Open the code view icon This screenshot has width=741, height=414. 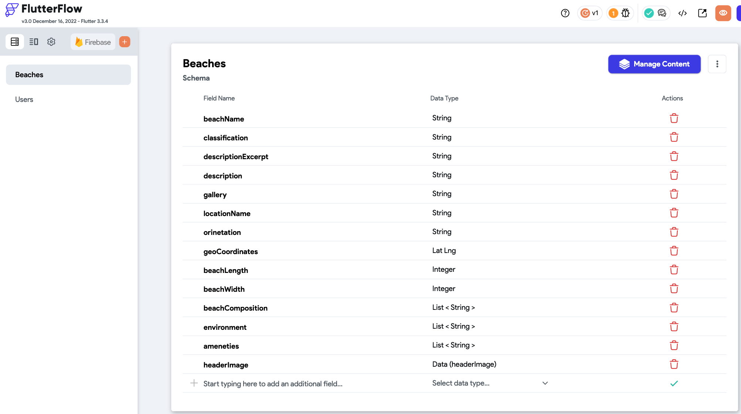[x=682, y=13]
